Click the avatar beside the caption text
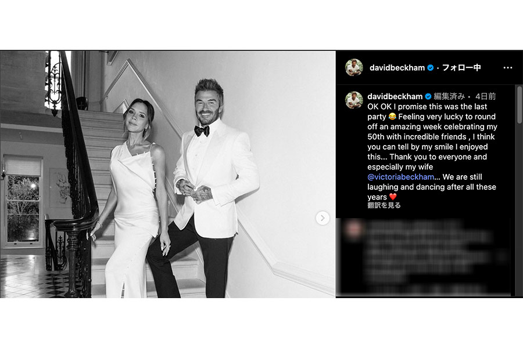The image size is (523, 348). click(x=354, y=100)
